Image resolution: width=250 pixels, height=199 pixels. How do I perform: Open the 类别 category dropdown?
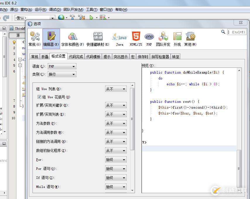(62, 74)
